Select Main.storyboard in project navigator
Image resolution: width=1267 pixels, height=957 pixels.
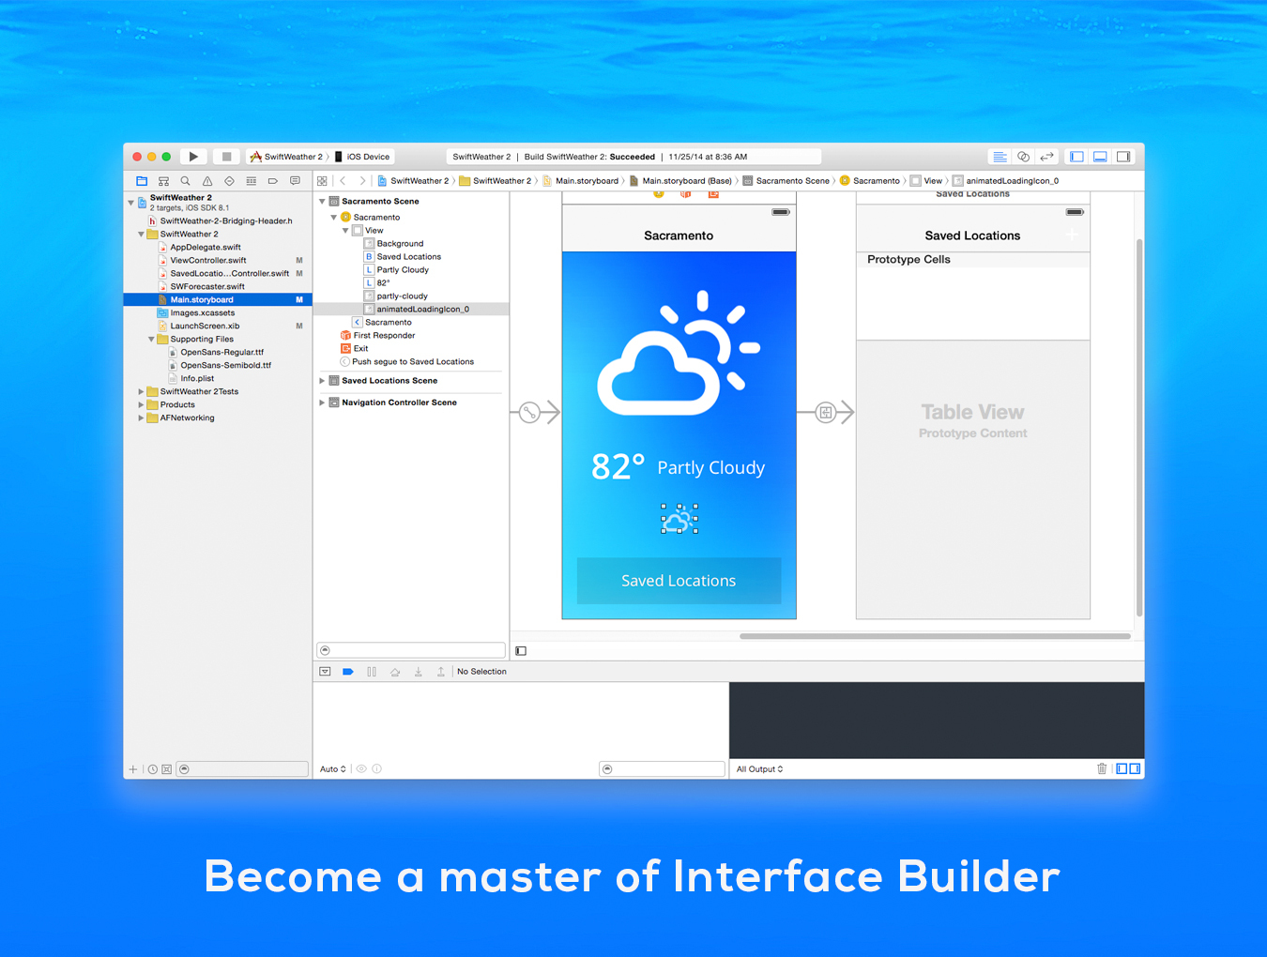click(218, 300)
